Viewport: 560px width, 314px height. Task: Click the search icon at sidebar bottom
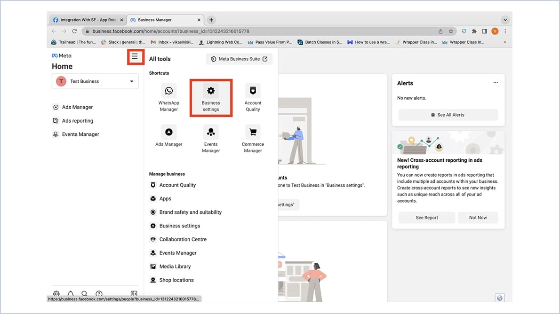coord(84,294)
